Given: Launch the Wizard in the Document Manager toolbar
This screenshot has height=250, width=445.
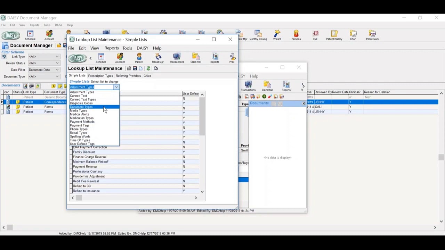Looking at the screenshot, I should (x=277, y=35).
